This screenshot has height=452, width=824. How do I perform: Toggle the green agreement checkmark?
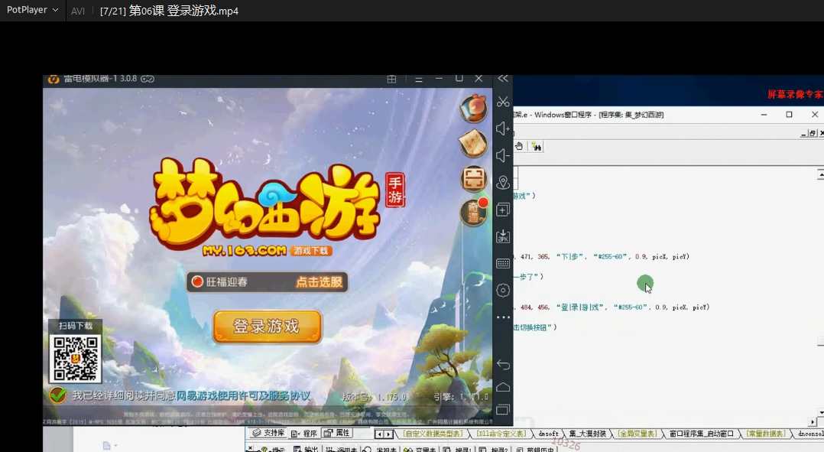58,395
